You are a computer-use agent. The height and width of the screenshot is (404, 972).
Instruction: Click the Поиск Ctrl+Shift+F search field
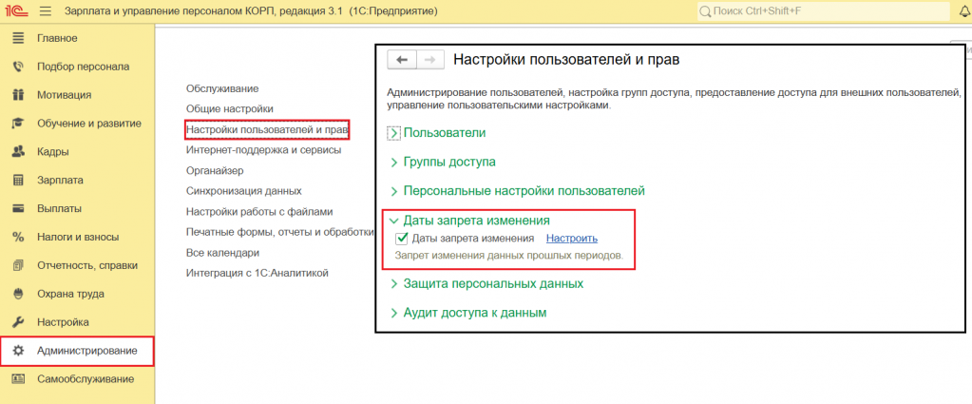(x=825, y=11)
